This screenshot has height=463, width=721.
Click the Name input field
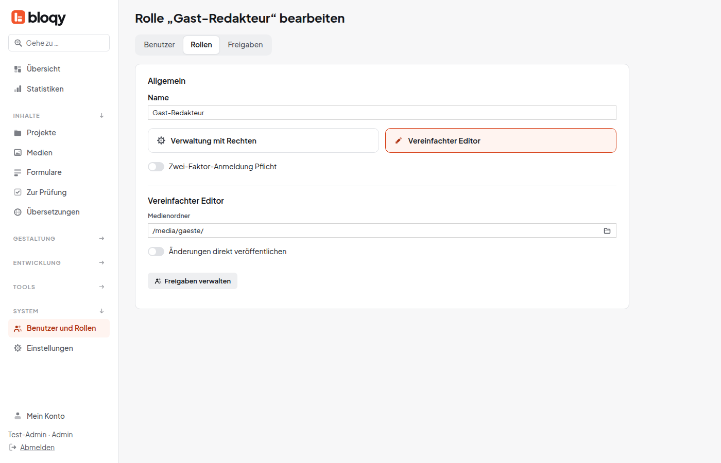tap(382, 113)
